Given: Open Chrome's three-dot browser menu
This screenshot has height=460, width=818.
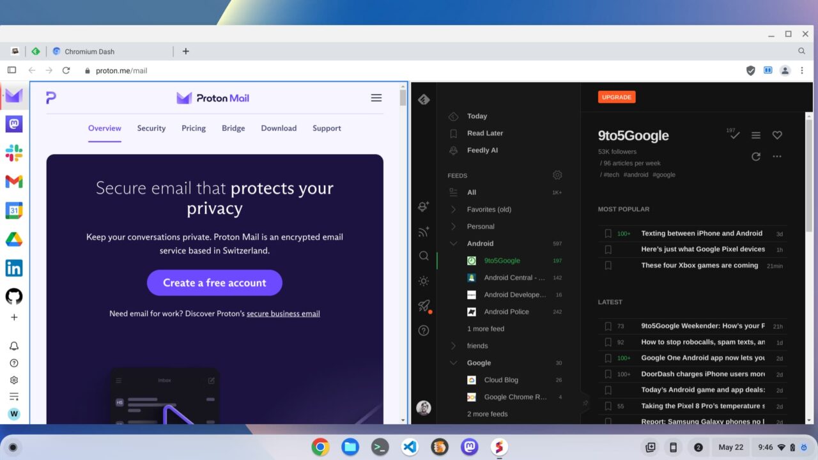Looking at the screenshot, I should point(802,70).
